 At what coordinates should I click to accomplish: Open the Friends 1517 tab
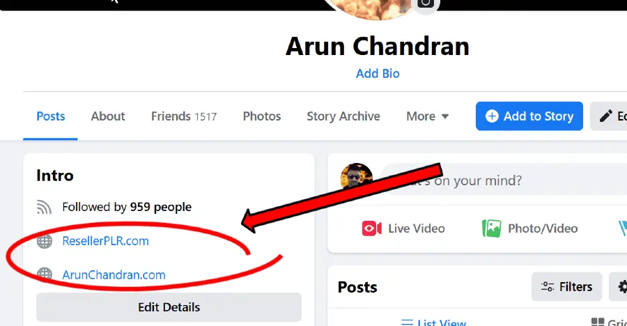pyautogui.click(x=184, y=116)
